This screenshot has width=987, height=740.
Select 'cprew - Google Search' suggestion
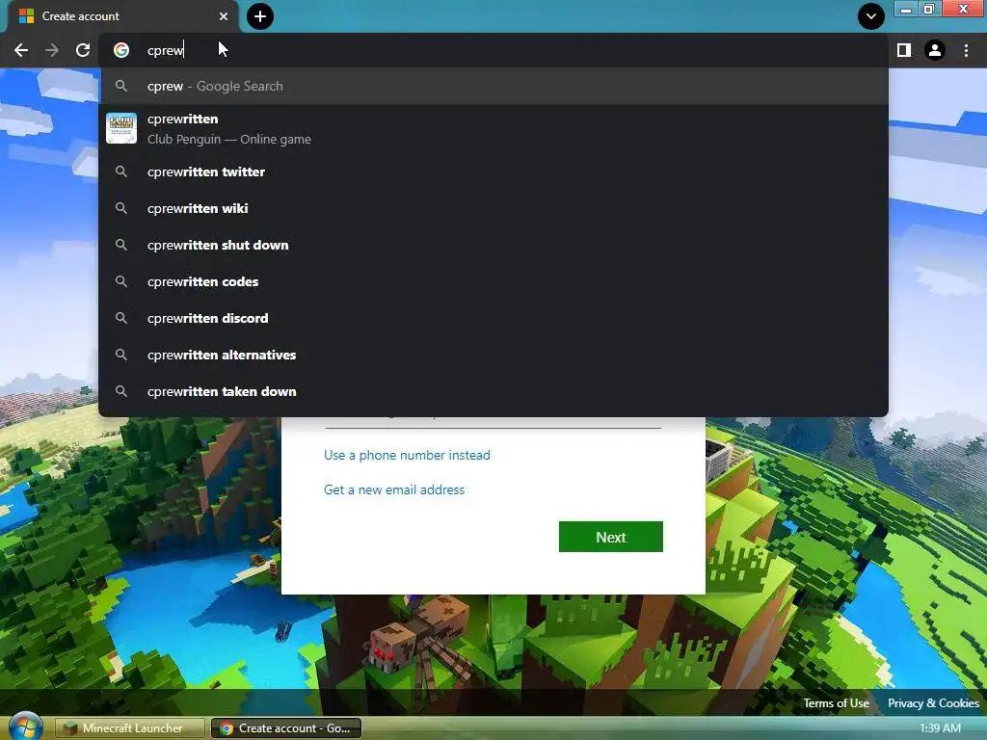(493, 86)
